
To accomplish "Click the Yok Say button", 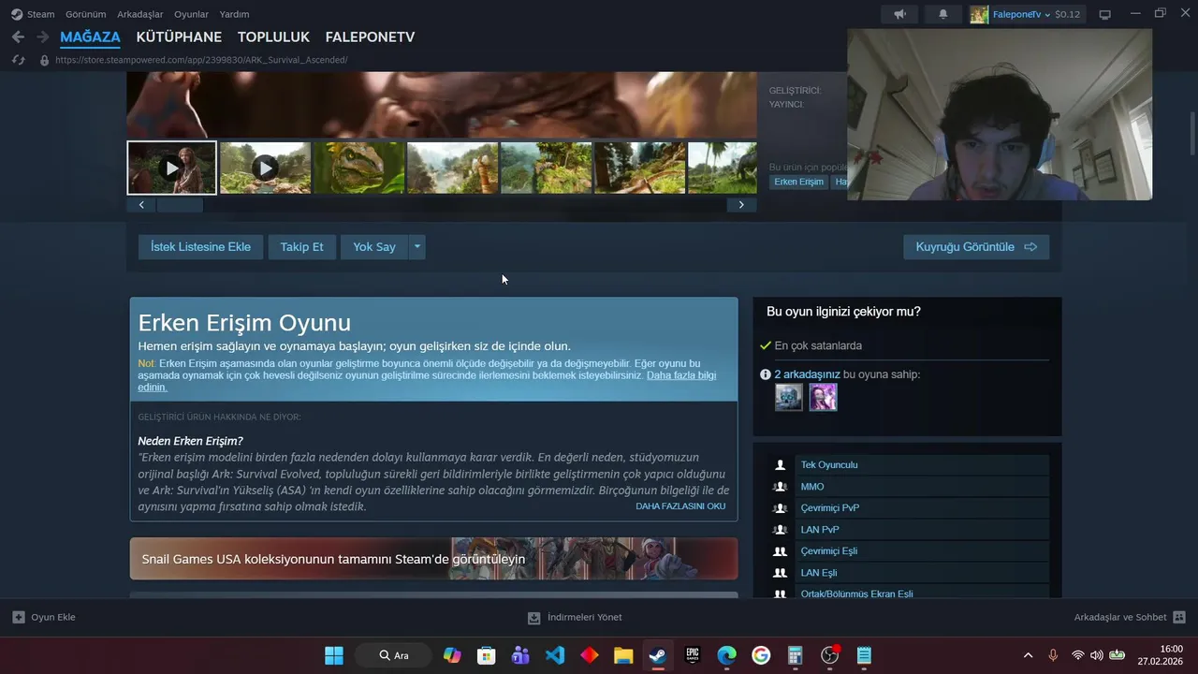I will pyautogui.click(x=374, y=247).
